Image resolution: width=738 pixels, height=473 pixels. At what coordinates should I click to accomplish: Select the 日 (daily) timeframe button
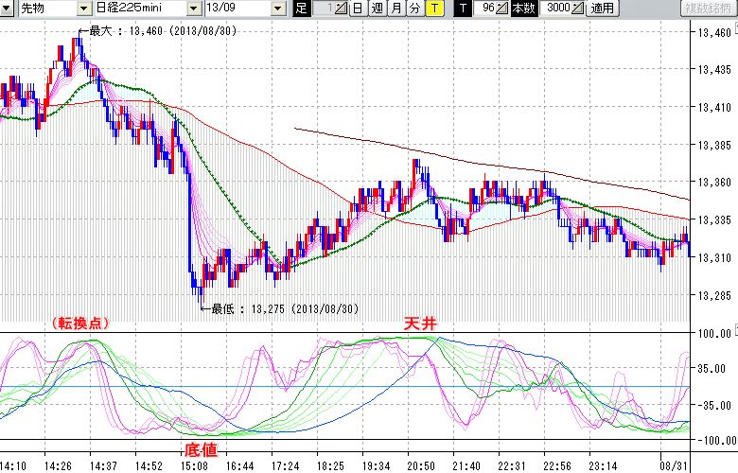[x=358, y=9]
